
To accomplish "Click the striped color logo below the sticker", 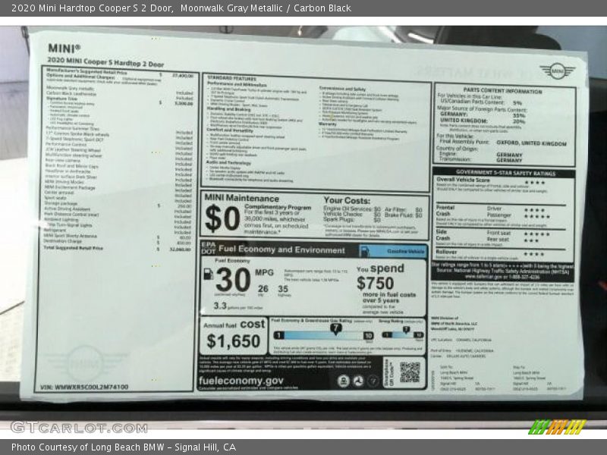I will click(557, 427).
